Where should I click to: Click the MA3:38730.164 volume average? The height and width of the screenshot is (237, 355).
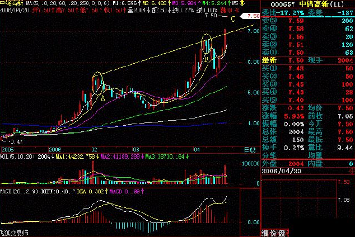pyautogui.click(x=167, y=157)
